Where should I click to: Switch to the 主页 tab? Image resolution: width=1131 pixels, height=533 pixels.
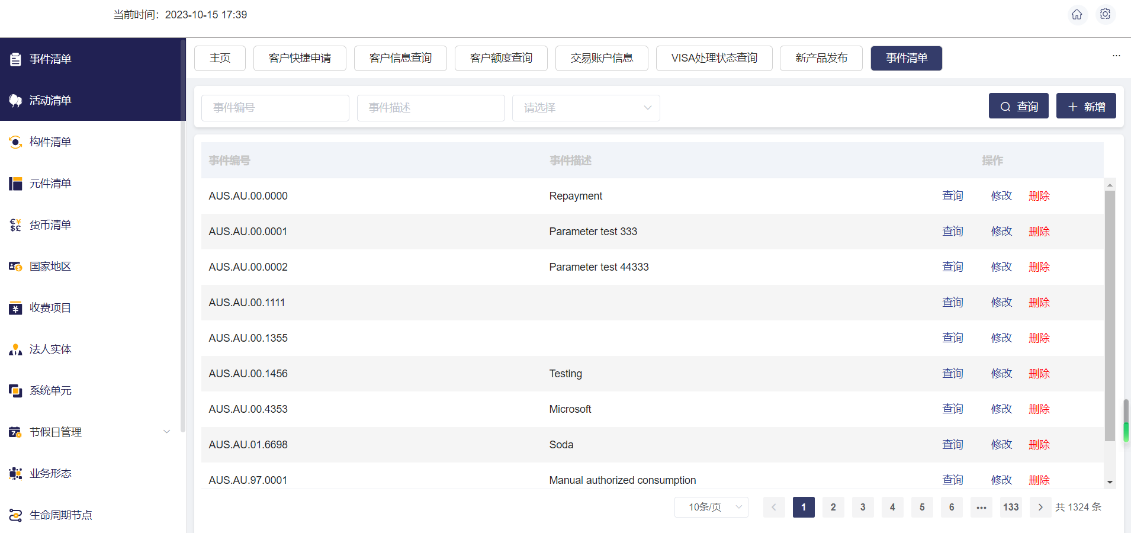(x=220, y=58)
